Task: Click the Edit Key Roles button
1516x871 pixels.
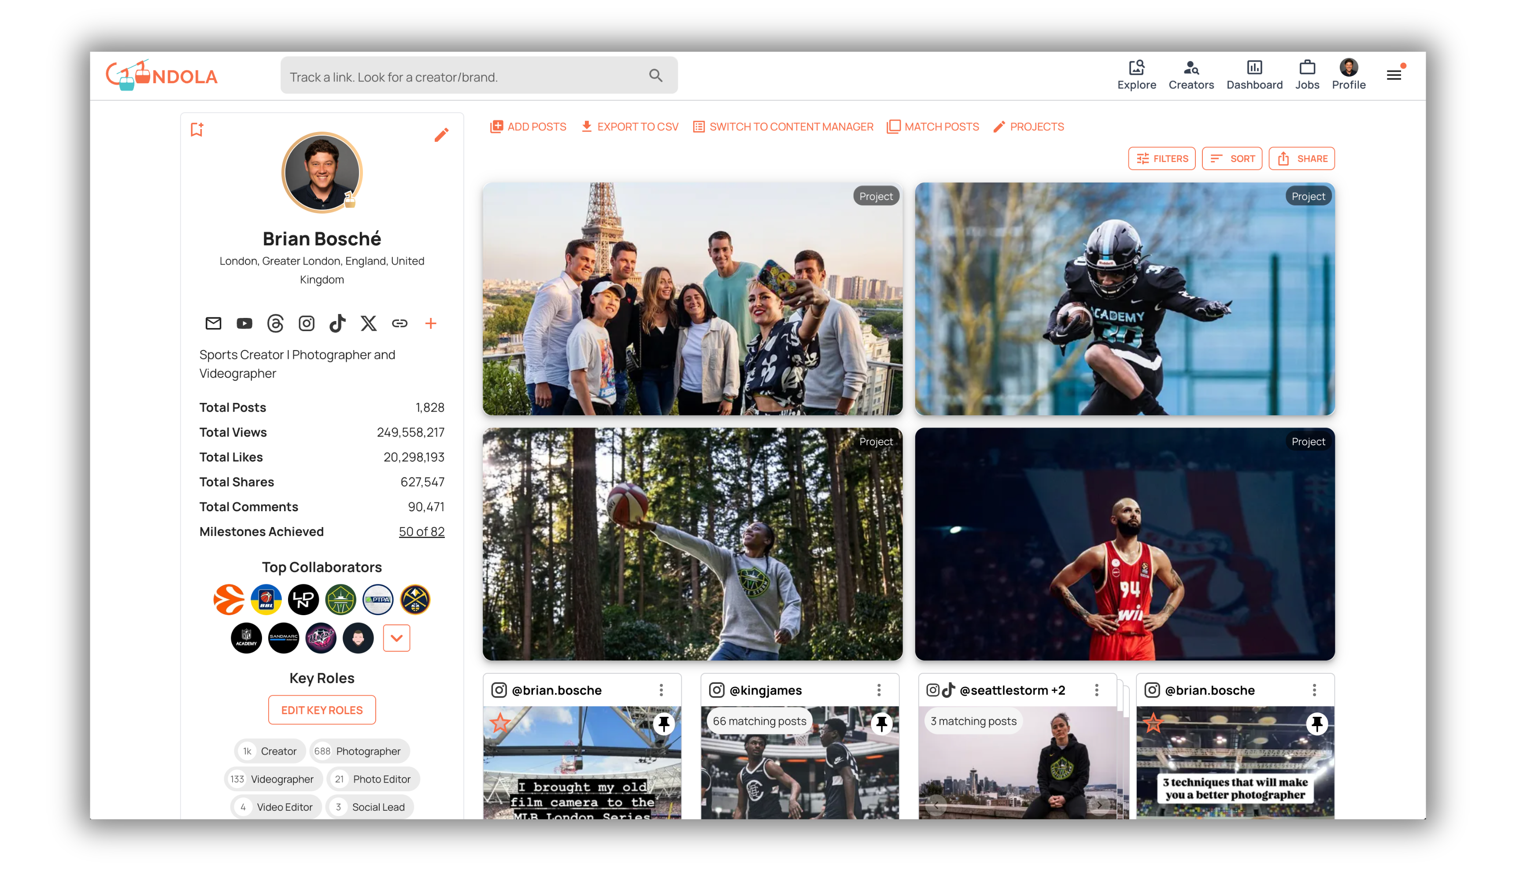Action: pos(322,710)
